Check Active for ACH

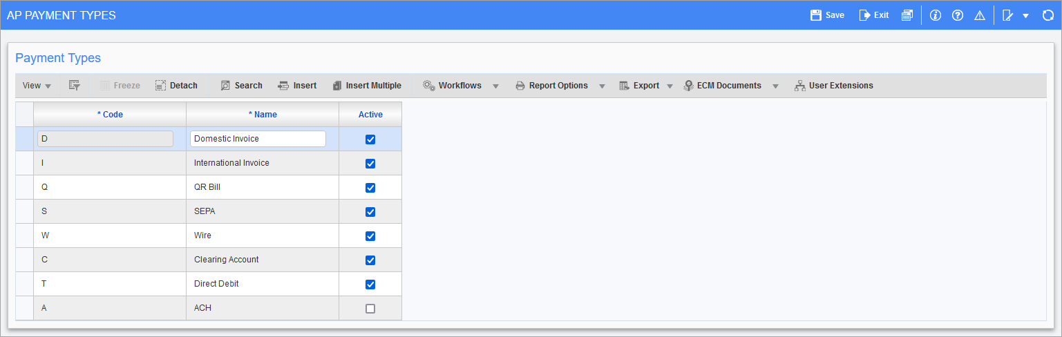tap(370, 309)
